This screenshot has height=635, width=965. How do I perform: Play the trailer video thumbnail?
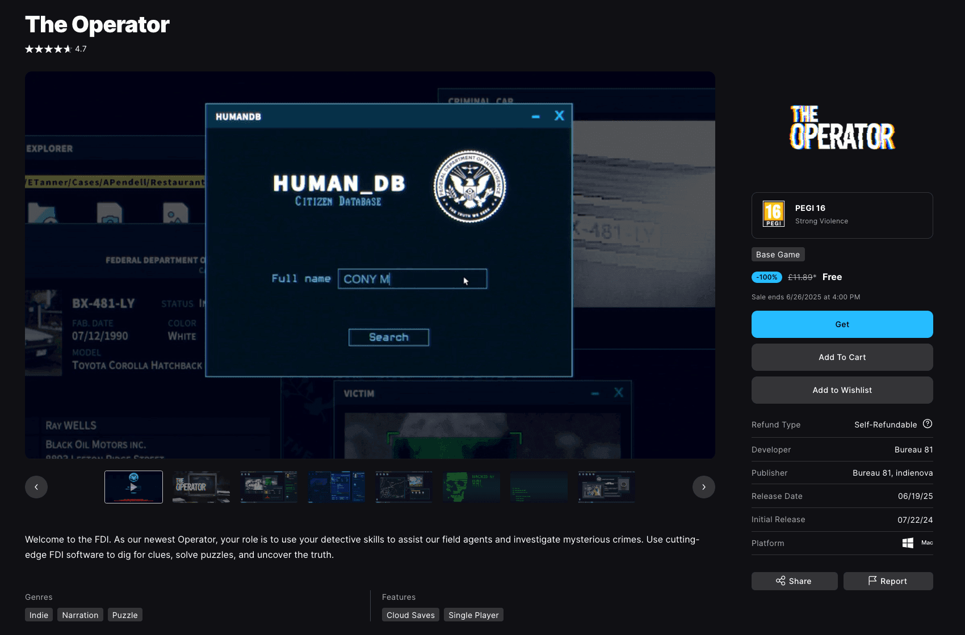coord(133,487)
